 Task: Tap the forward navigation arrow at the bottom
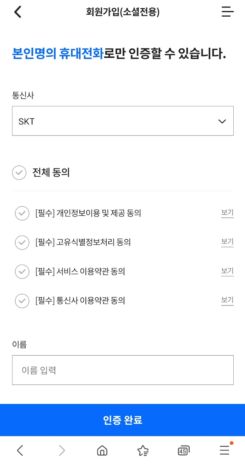[x=61, y=450]
